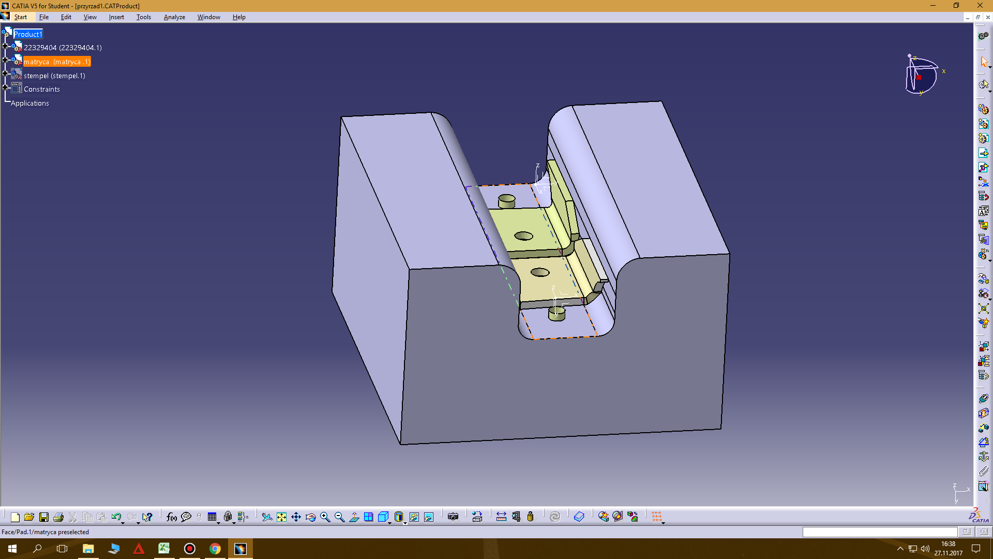Click the Save icon in bottom toolbar
This screenshot has height=559, width=993.
[x=44, y=517]
